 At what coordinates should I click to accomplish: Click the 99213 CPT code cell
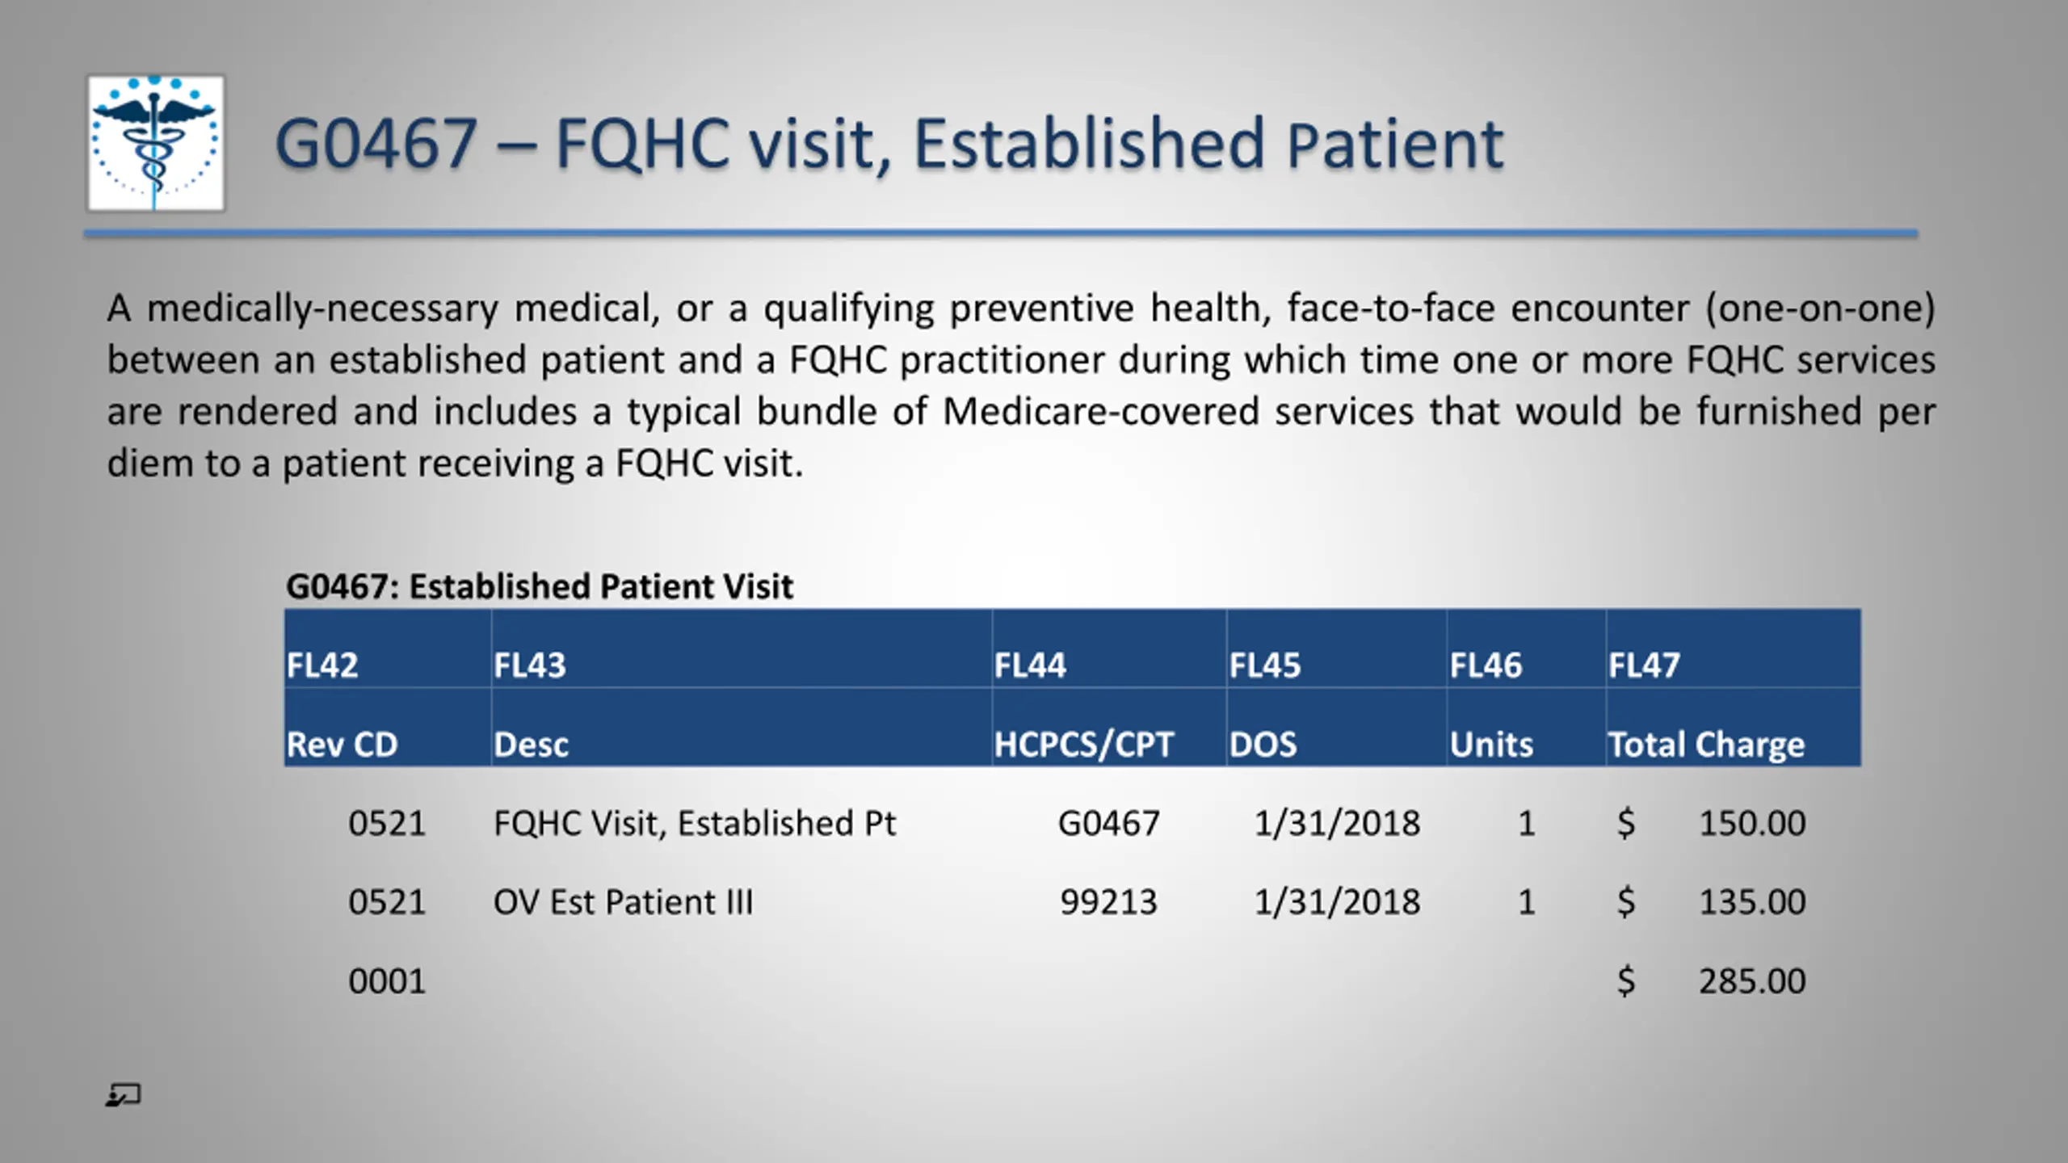(x=1108, y=901)
